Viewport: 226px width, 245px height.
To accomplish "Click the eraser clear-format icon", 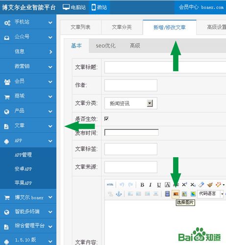I will [x=201, y=185].
